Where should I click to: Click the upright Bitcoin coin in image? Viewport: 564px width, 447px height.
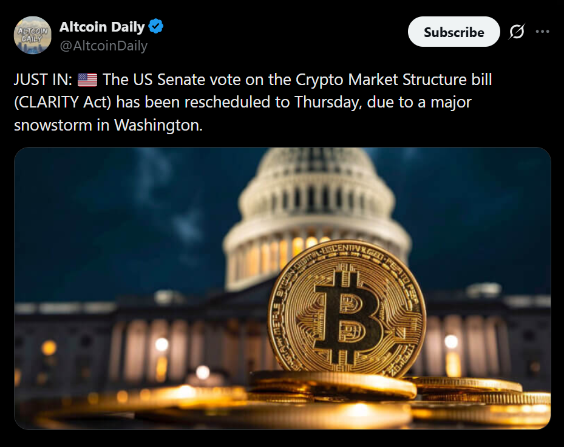coord(347,308)
